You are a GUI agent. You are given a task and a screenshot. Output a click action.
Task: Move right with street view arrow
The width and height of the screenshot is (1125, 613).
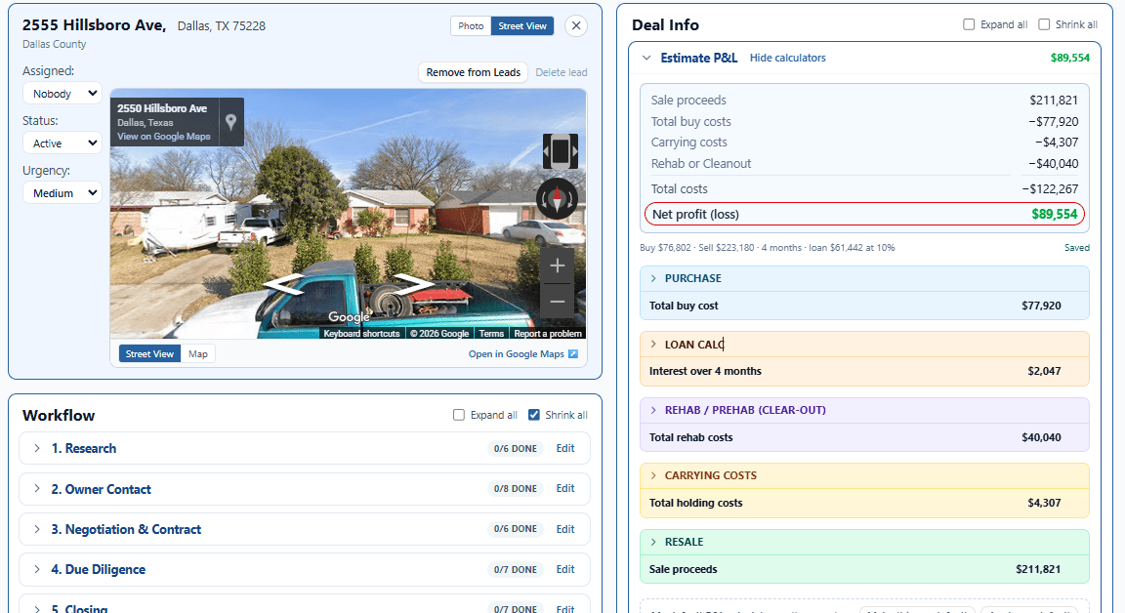(x=414, y=285)
